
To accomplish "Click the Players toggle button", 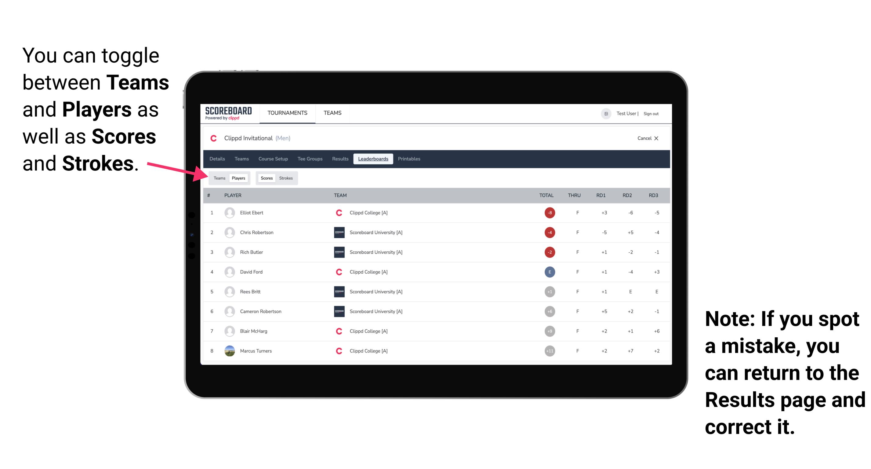I will click(x=238, y=178).
